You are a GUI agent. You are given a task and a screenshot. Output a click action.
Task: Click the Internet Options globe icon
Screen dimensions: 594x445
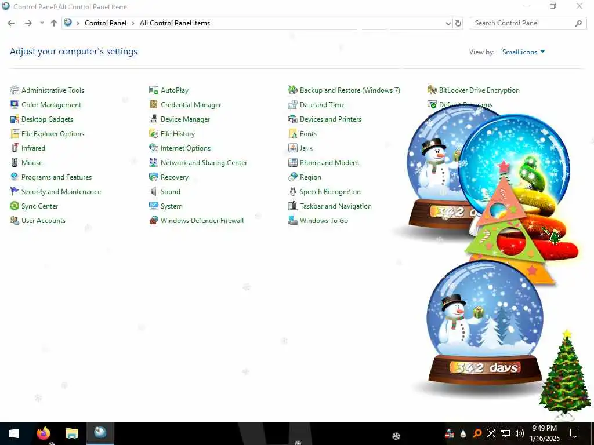coord(153,148)
